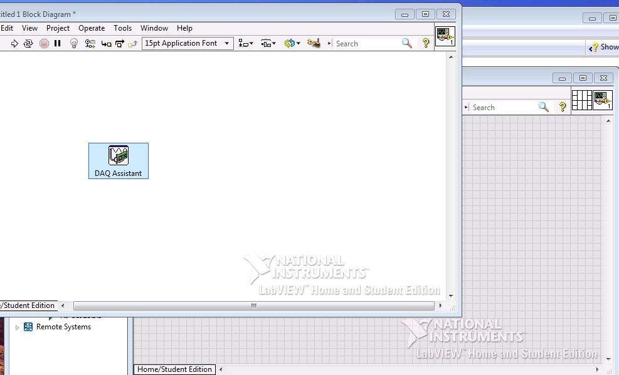Open the Align Objects dropdown
This screenshot has height=375, width=619.
[x=246, y=43]
